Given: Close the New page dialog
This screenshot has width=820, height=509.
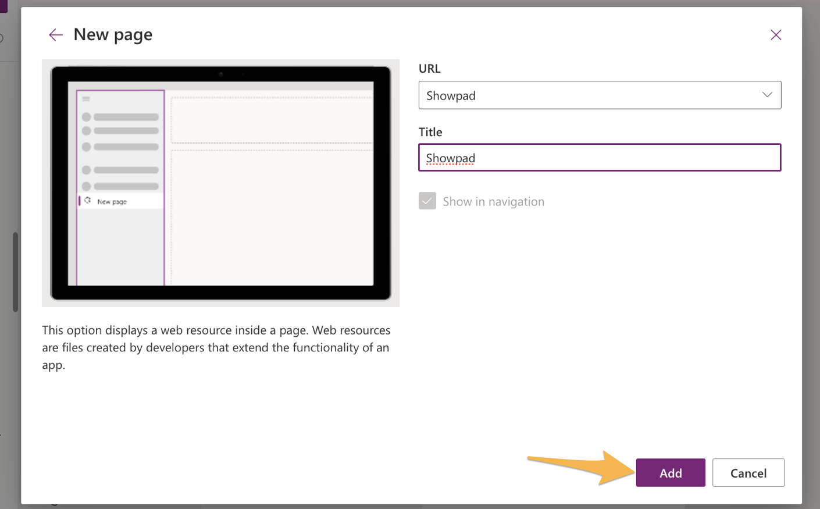Looking at the screenshot, I should [776, 35].
